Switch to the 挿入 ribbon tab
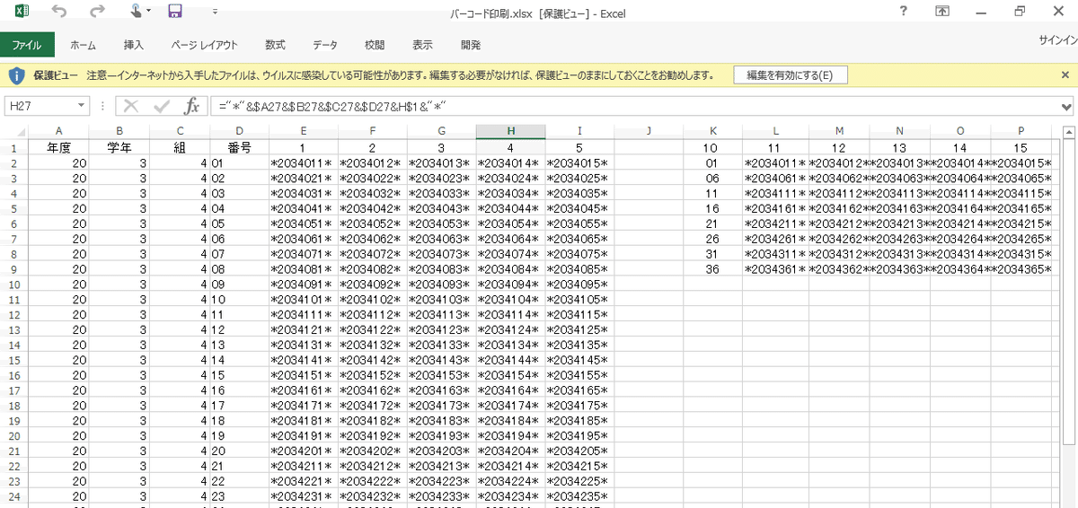1078x508 pixels. pyautogui.click(x=134, y=45)
